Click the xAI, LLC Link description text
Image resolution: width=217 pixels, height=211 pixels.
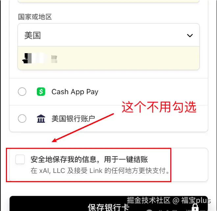click(100, 171)
